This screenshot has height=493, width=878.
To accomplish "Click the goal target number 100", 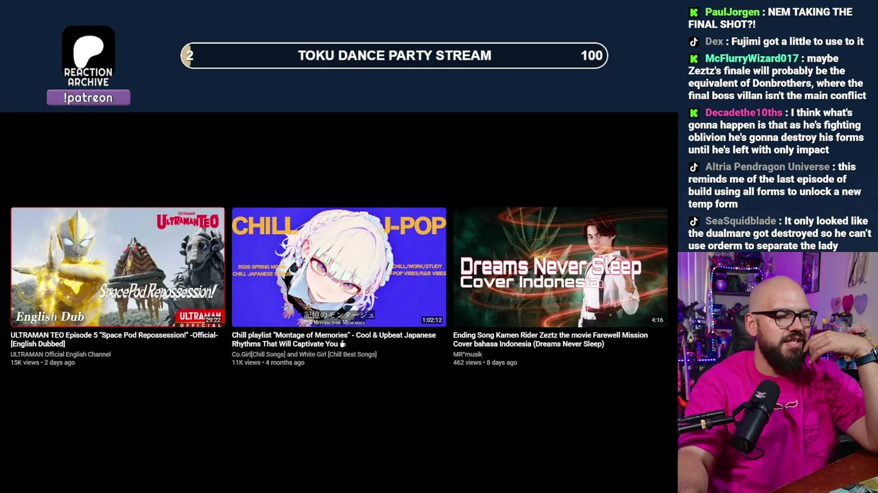I will tap(591, 55).
